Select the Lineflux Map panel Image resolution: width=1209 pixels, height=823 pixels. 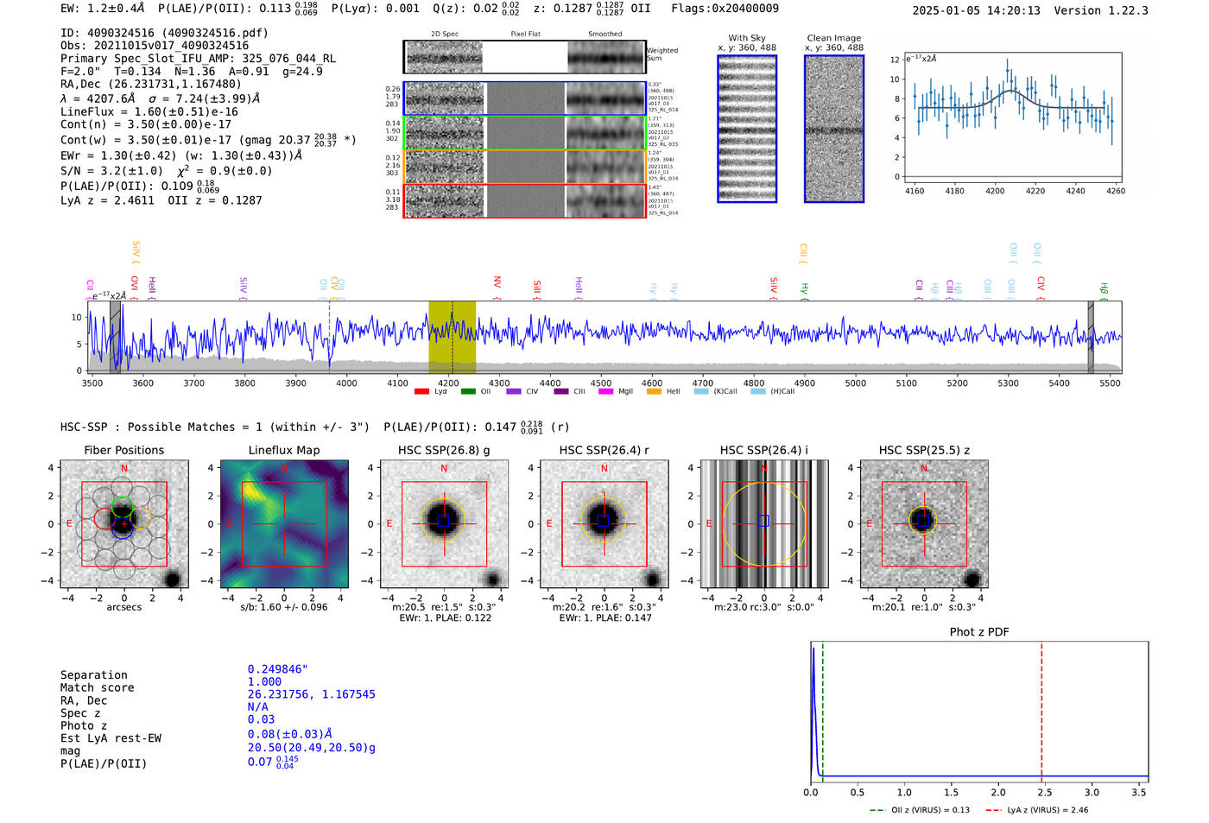tap(284, 524)
